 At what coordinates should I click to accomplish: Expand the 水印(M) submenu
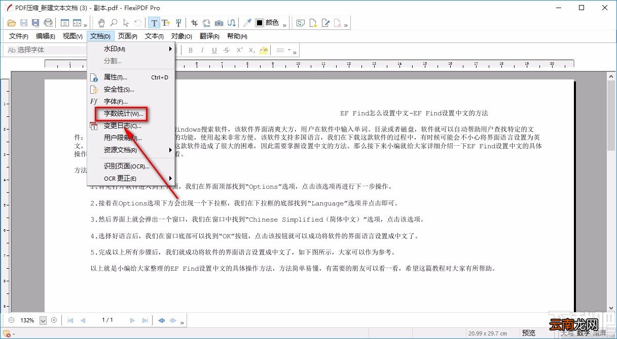coord(131,49)
